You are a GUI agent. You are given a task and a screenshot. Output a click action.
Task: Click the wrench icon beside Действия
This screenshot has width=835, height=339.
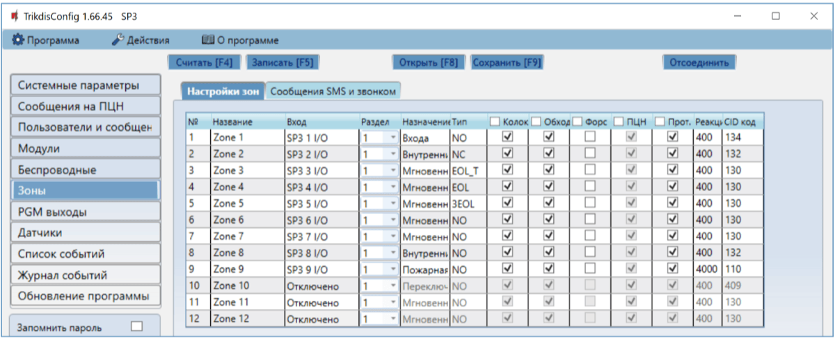point(118,40)
